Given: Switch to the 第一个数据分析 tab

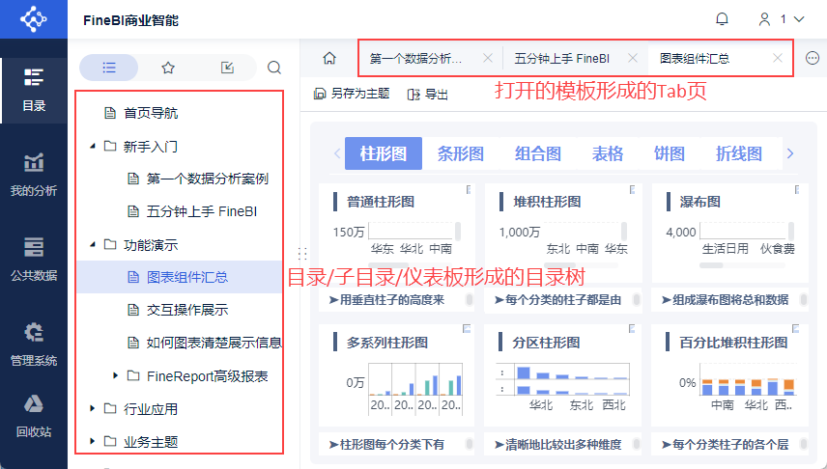Looking at the screenshot, I should [x=415, y=58].
